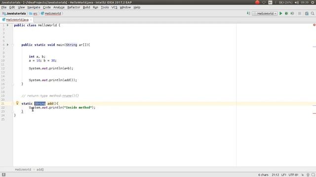Change line separator LF in status bar
The height and width of the screenshot is (177, 316).
284,175
